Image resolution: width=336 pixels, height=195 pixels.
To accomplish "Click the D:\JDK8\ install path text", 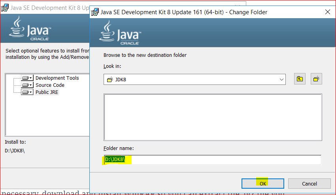I will coord(15,150).
